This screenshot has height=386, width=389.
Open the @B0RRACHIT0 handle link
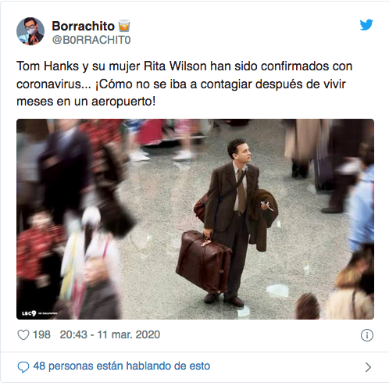(x=91, y=40)
